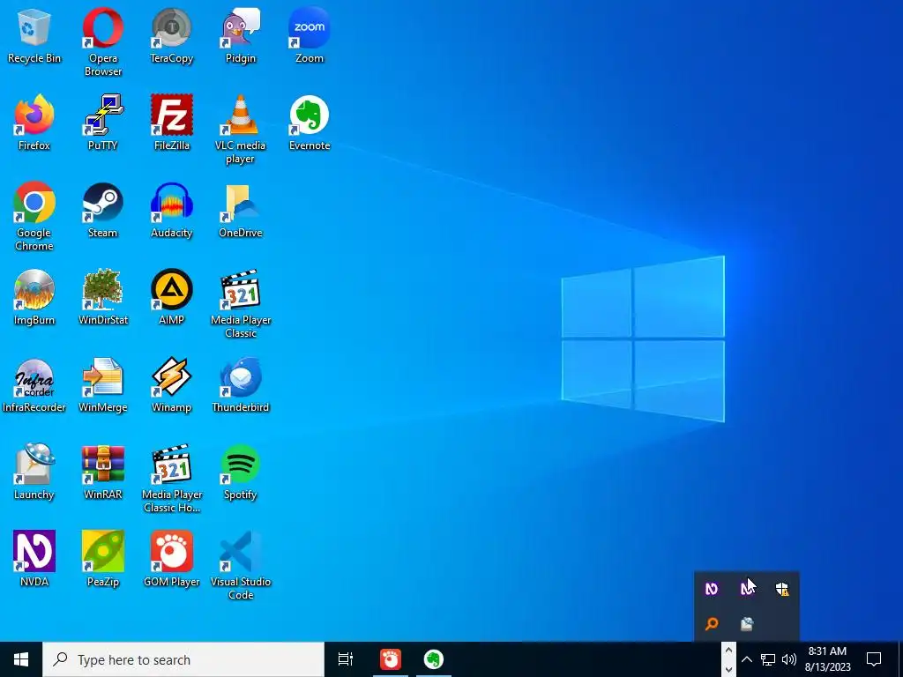
Task: Open the 8:31 AM clock and calendar
Action: 827,659
